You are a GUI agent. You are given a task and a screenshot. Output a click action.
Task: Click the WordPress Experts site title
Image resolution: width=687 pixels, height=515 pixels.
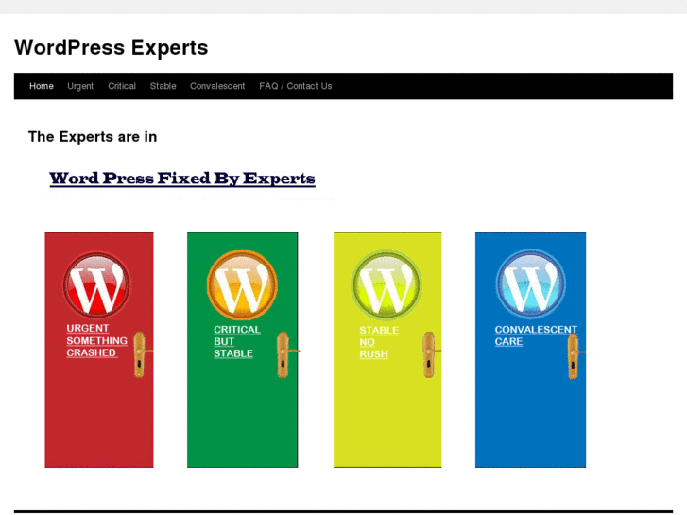coord(112,47)
